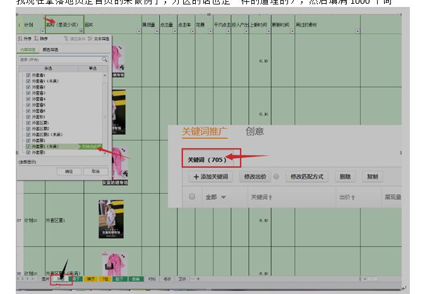The image size is (444, 294).
Task: Open the 名称 column filter dropdown
Action: pyautogui.click(x=81, y=31)
